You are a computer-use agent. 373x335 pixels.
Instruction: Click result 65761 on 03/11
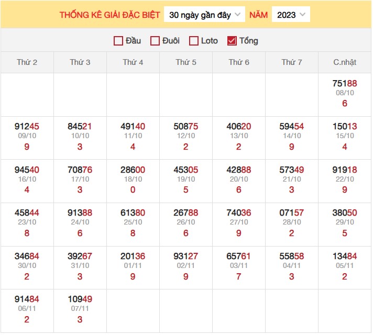239,256
